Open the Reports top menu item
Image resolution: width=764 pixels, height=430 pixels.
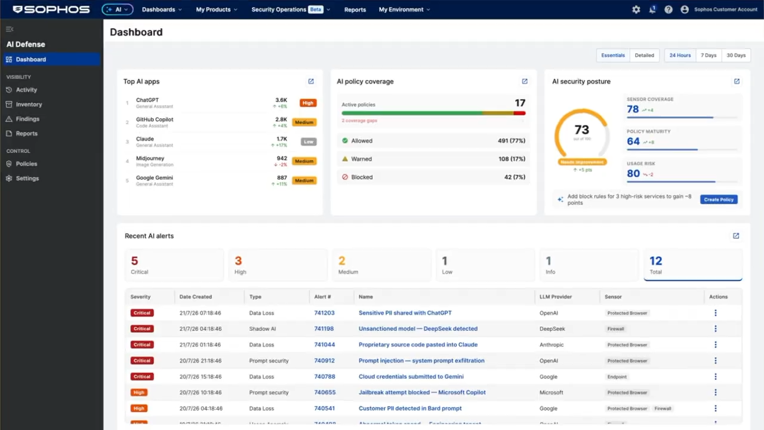(x=355, y=10)
